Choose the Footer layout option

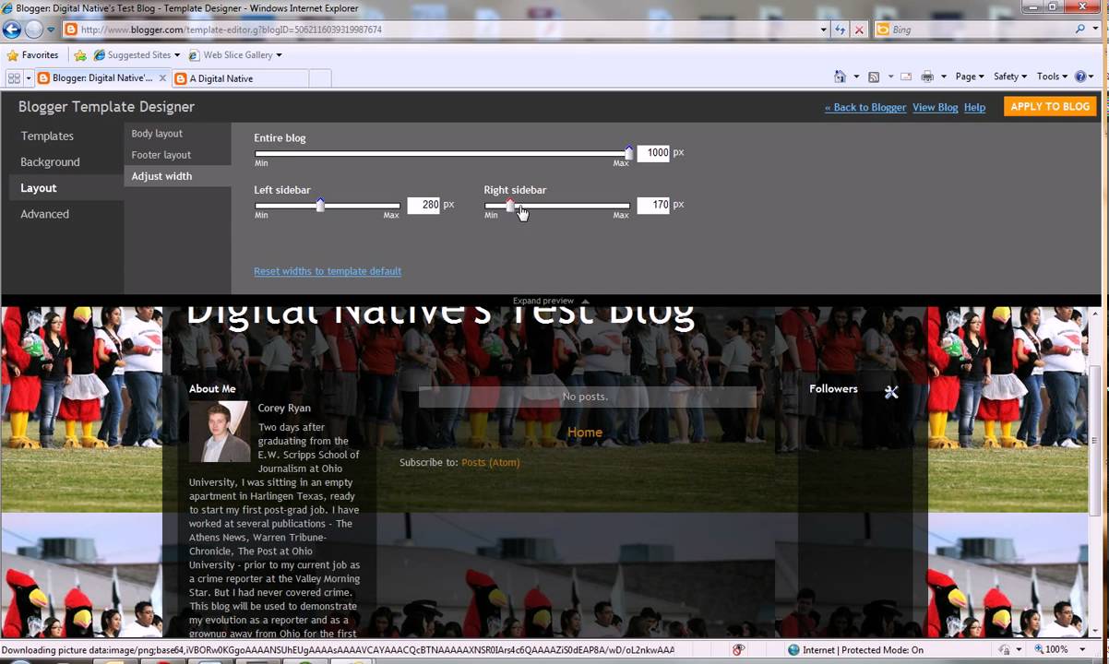tap(161, 155)
